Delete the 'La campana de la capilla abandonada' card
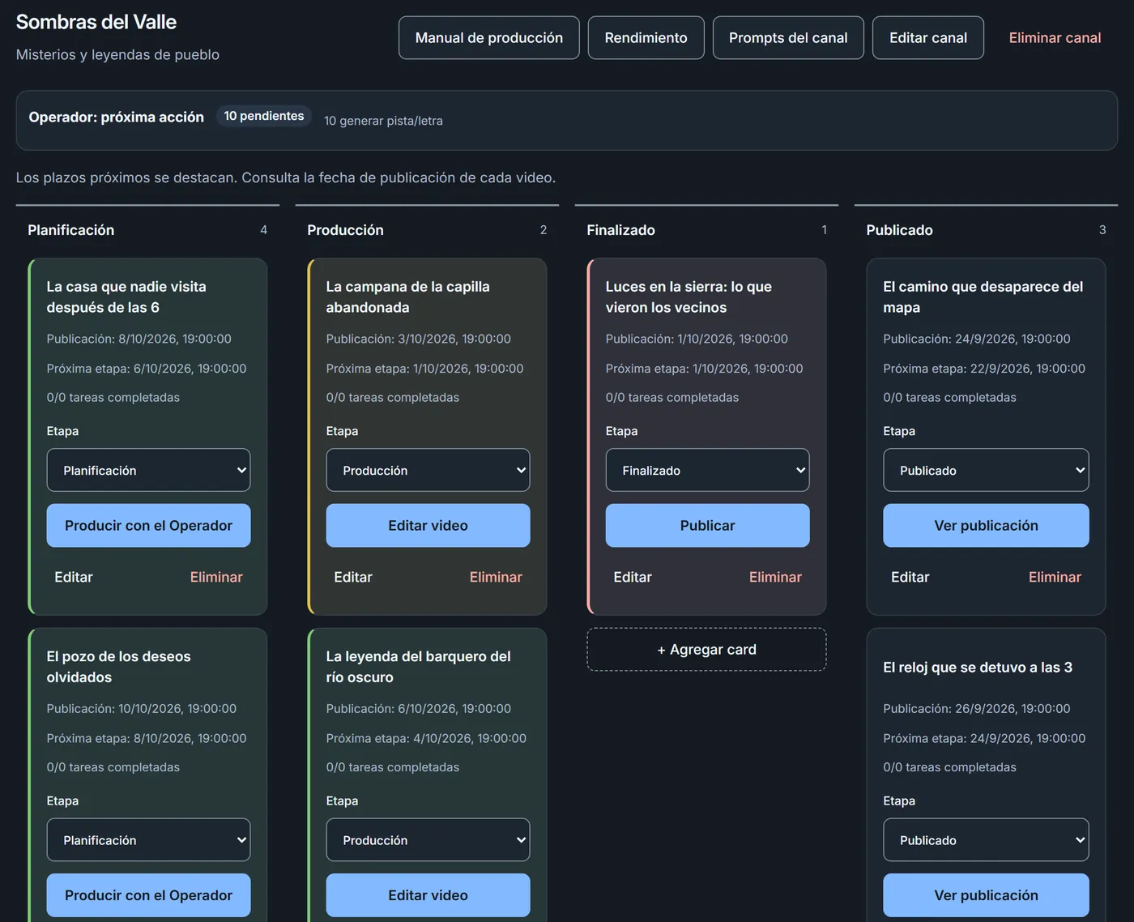Image resolution: width=1134 pixels, height=922 pixels. [496, 577]
